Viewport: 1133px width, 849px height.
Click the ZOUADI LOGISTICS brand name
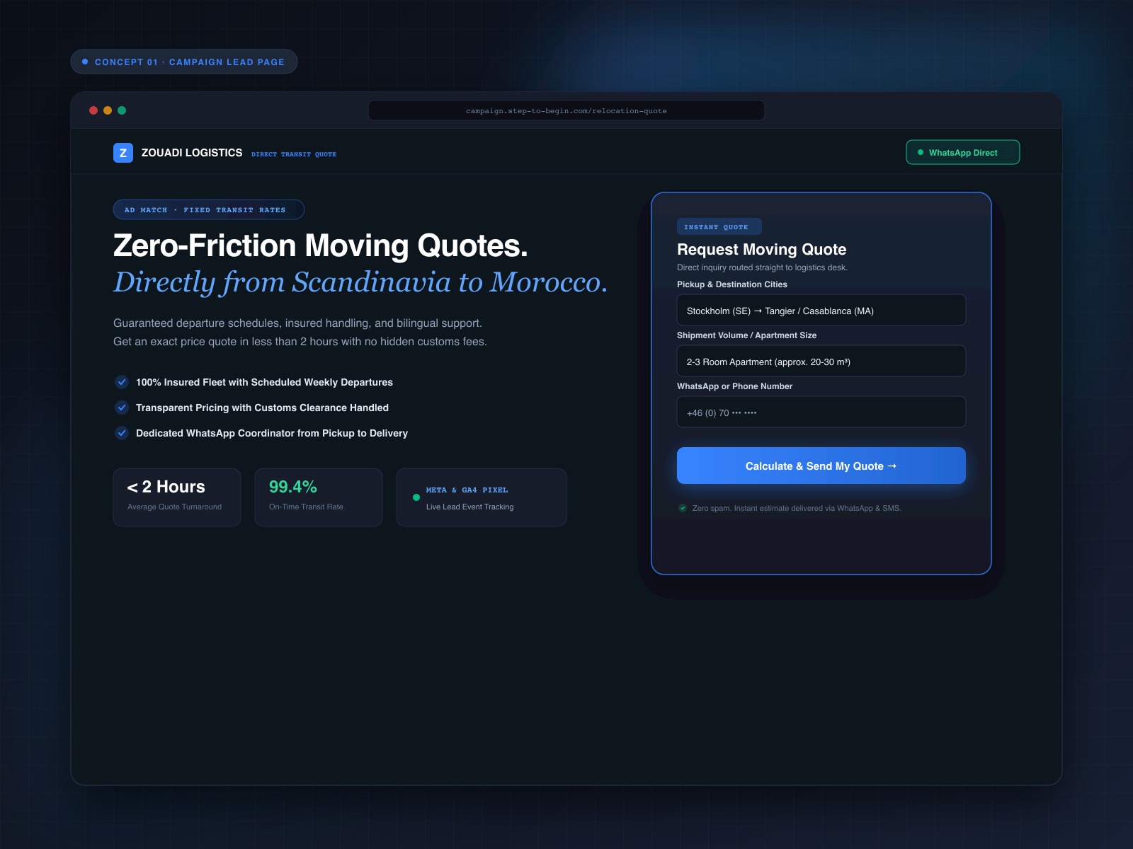click(192, 153)
